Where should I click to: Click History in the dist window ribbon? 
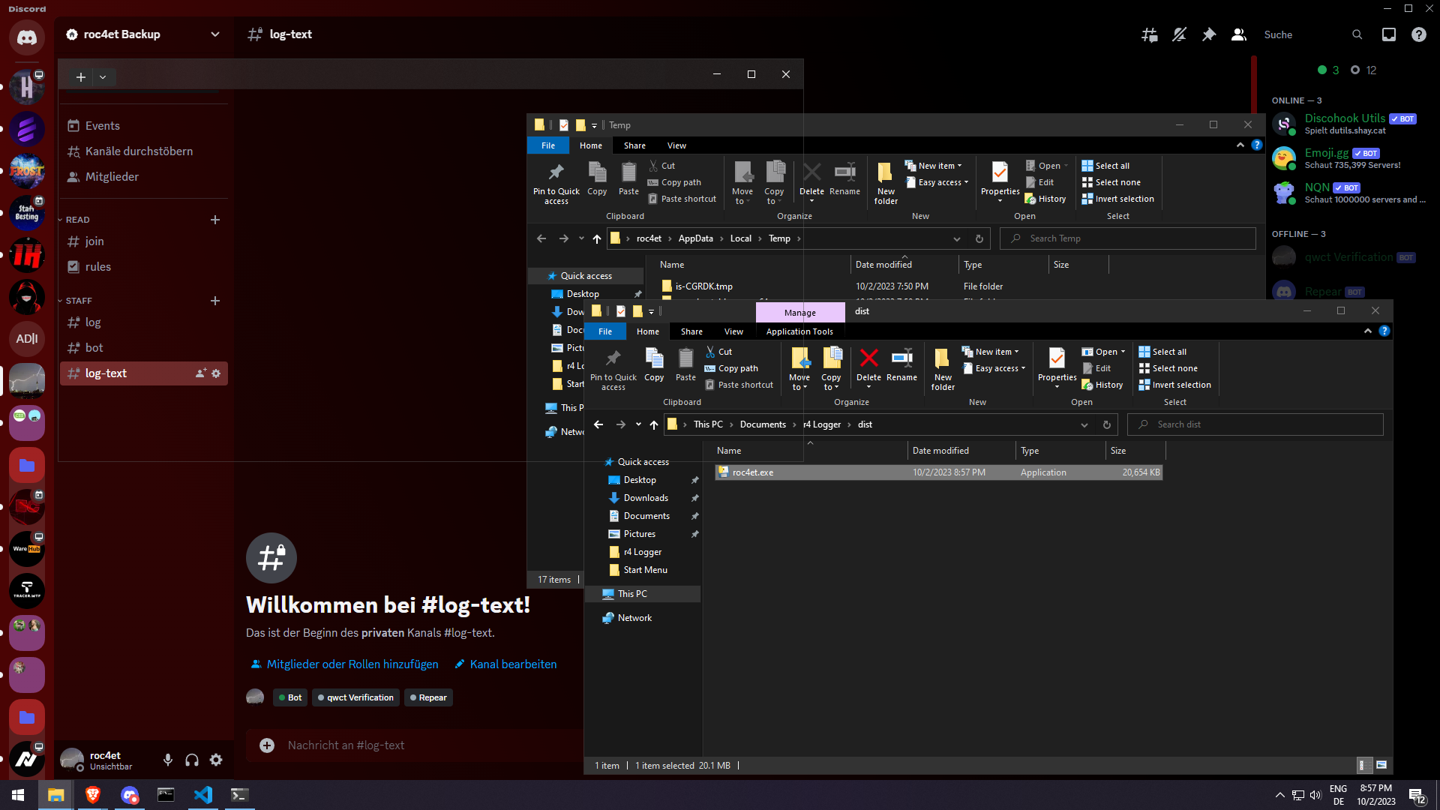pos(1102,385)
